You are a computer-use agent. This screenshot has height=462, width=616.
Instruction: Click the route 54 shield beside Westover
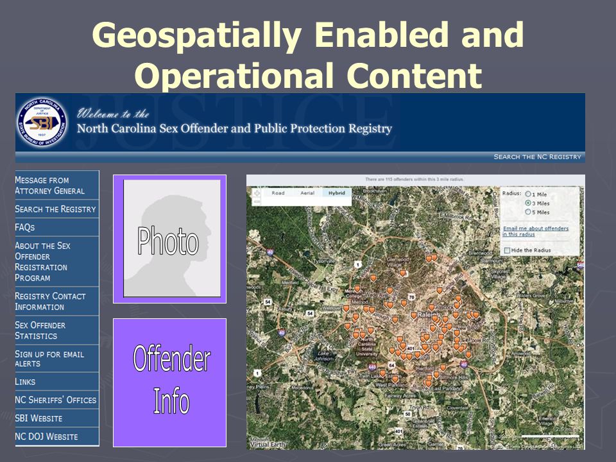310,313
